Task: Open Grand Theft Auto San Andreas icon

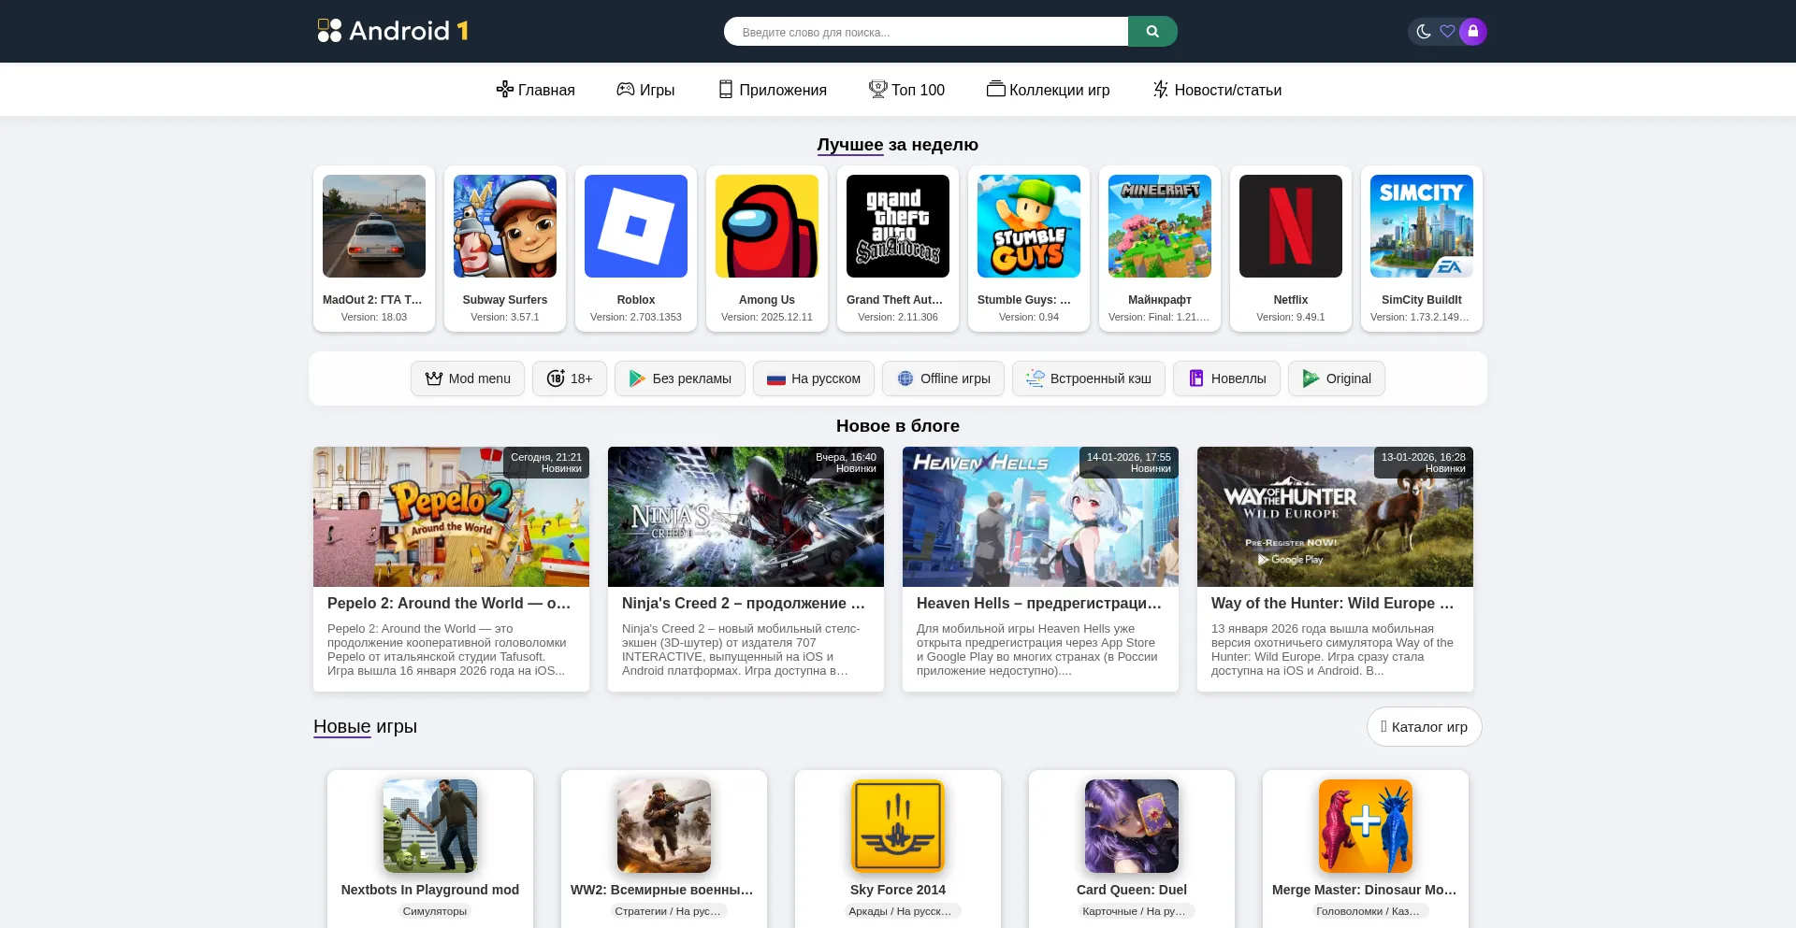Action: 898,226
